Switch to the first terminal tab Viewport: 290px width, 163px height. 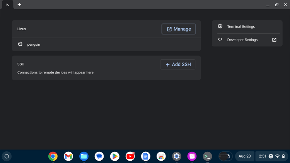click(7, 5)
